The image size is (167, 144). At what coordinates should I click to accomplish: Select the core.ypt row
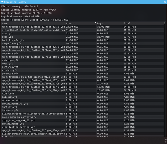(82, 37)
